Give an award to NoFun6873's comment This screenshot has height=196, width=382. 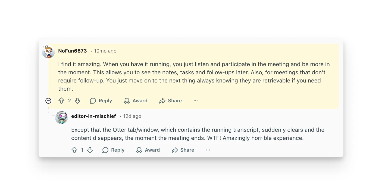[136, 101]
